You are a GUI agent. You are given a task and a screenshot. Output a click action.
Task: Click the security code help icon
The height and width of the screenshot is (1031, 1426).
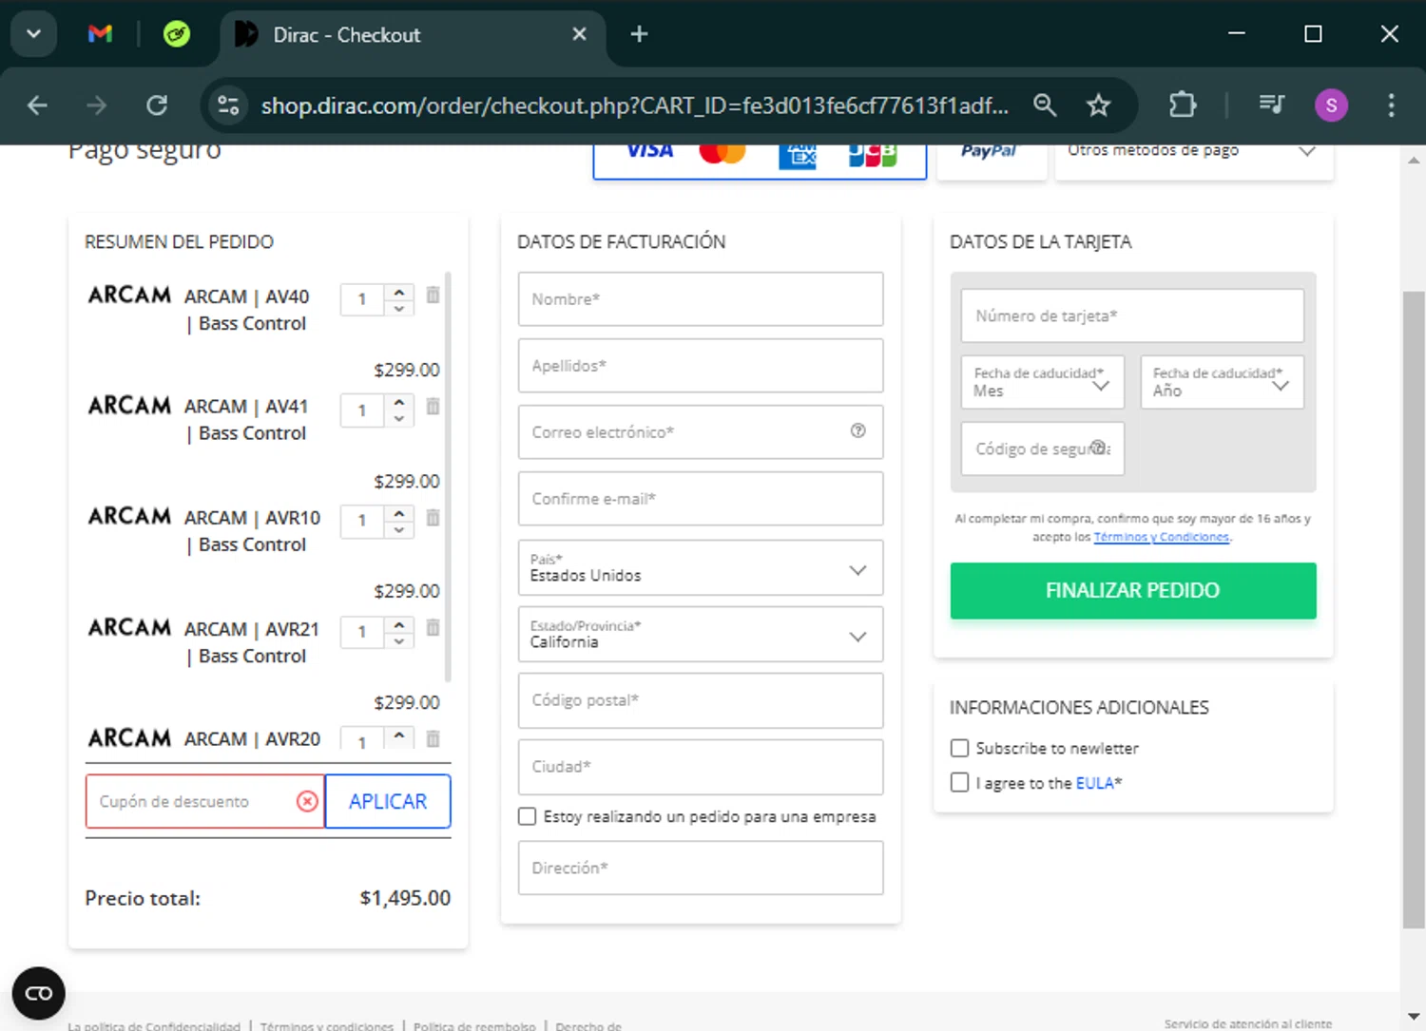click(1098, 448)
